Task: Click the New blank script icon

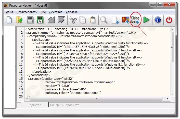Action: (x=9, y=20)
